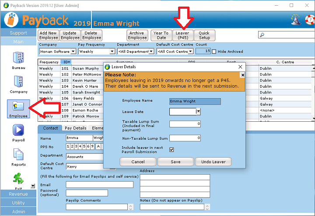Open the Revenue menu section
315x216 pixels.
tap(18, 194)
